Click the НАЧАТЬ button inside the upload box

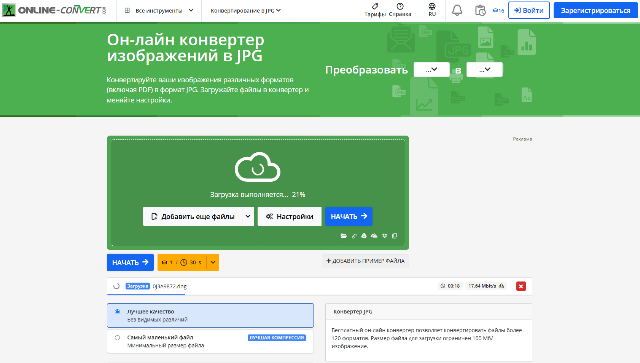click(349, 216)
